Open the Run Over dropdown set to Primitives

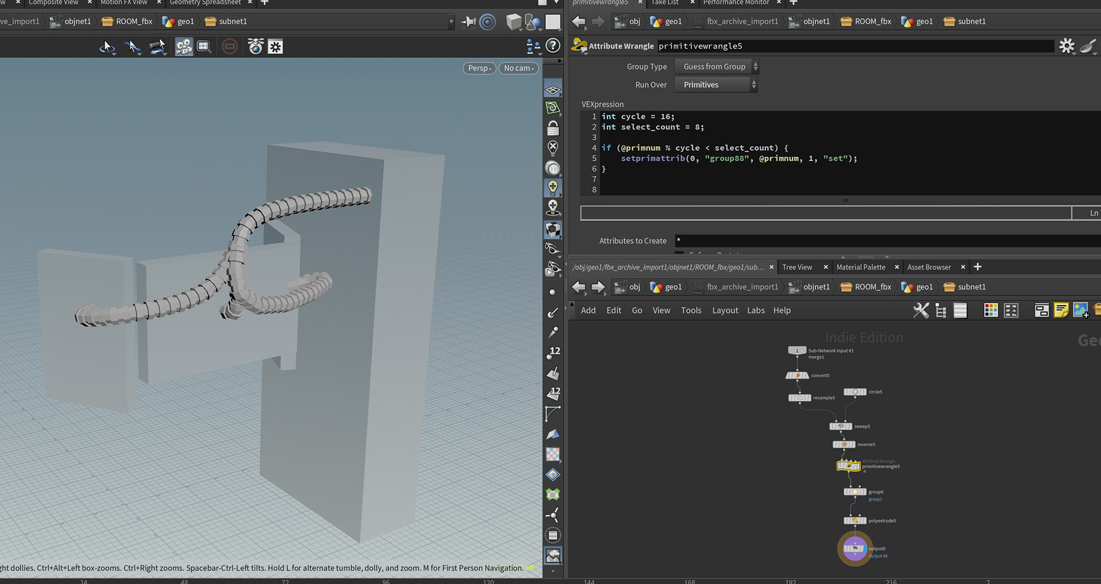(716, 85)
